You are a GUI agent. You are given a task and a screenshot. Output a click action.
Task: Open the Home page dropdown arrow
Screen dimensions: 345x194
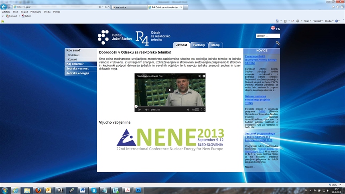281,21
